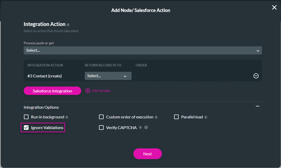Close the Add Node dialog with the X
The image size is (281, 168).
coord(274,7)
